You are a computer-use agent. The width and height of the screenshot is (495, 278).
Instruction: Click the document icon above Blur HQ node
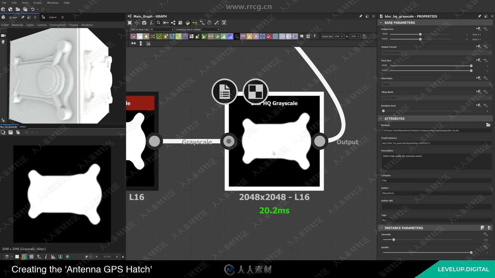point(225,91)
